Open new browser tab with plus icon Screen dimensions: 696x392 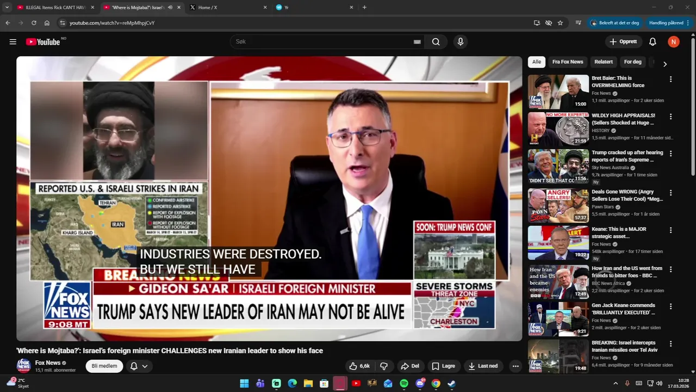(x=364, y=7)
